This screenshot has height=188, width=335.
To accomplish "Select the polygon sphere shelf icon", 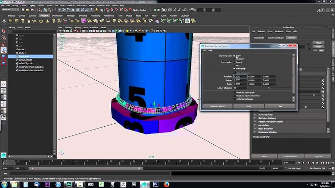I will point(10,21).
